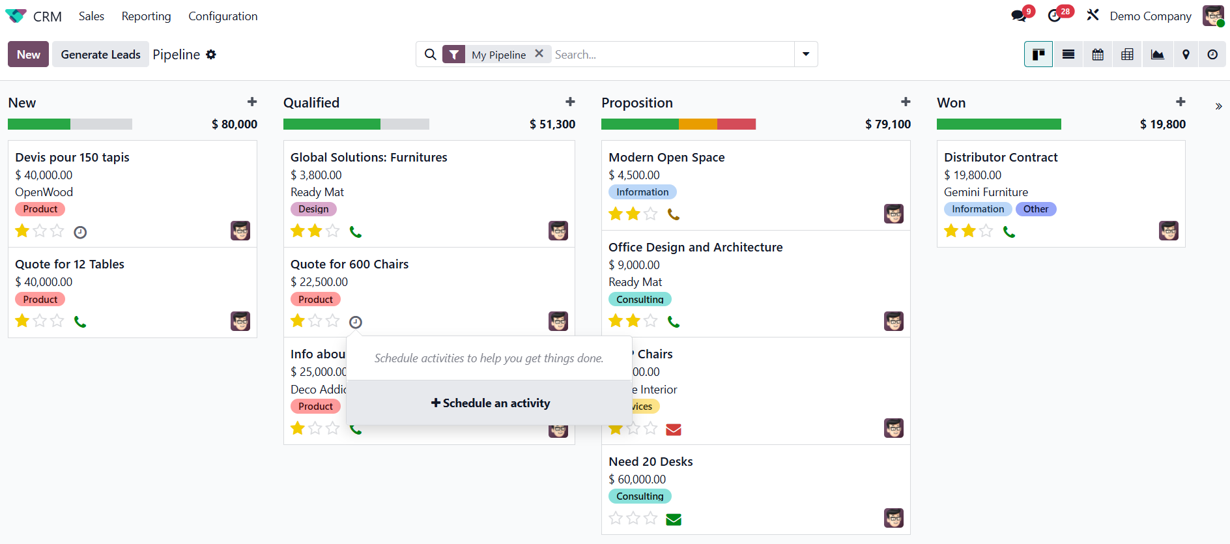
Task: Click the envelope icon on Need 20 Desks
Action: [x=674, y=519]
